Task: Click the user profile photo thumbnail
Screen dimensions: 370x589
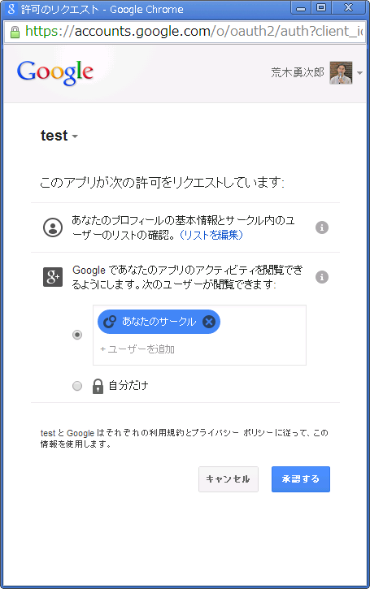Action: coord(341,73)
